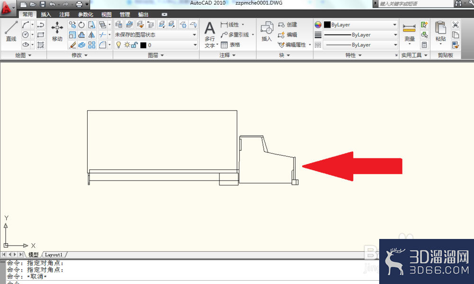Expand the Modify (修改) panel

coord(80,55)
